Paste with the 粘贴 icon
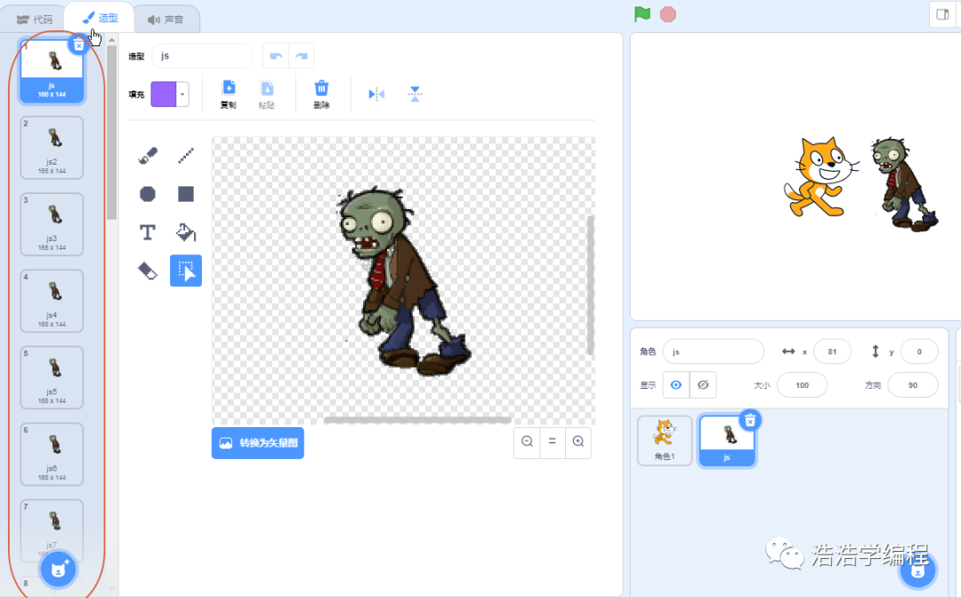 267,93
